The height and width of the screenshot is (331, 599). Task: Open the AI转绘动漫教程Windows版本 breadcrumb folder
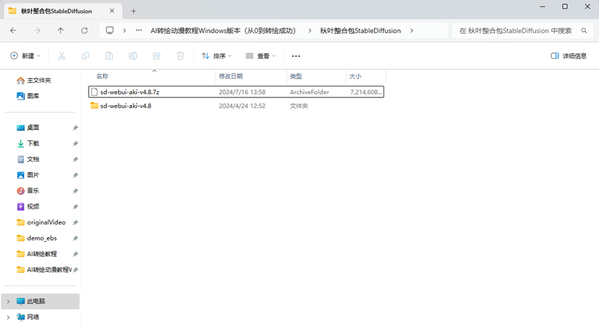pos(223,30)
